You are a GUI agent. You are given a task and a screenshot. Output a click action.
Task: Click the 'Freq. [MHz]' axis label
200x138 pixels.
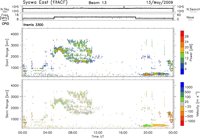tap(5, 17)
